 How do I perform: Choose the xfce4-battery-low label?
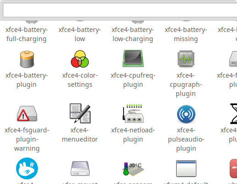(80, 34)
